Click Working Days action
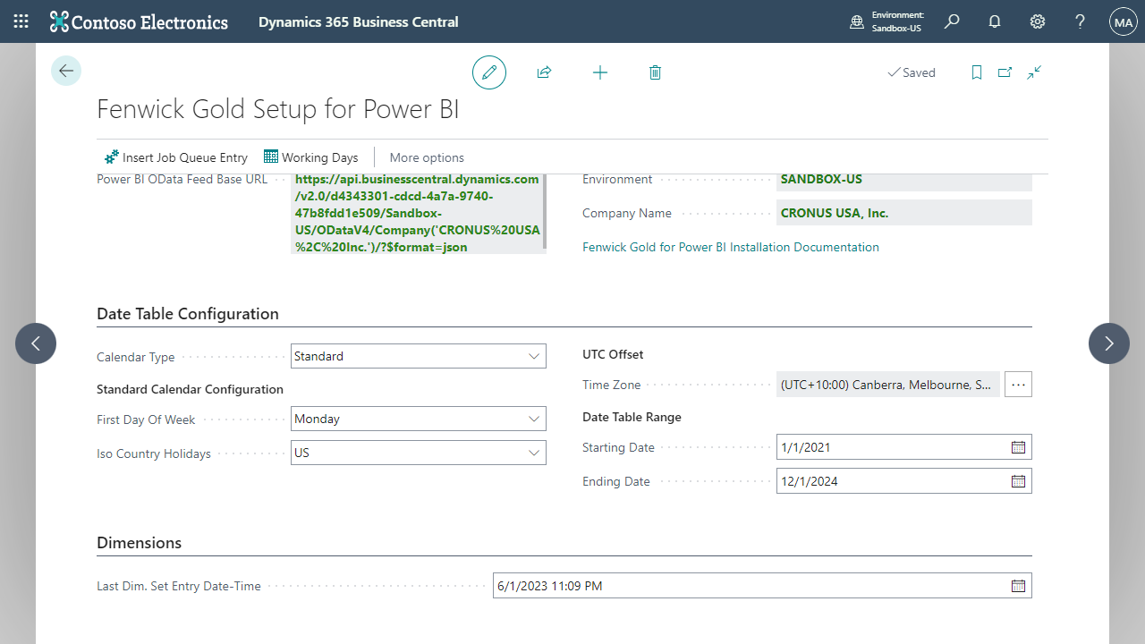1145x644 pixels. [x=311, y=157]
